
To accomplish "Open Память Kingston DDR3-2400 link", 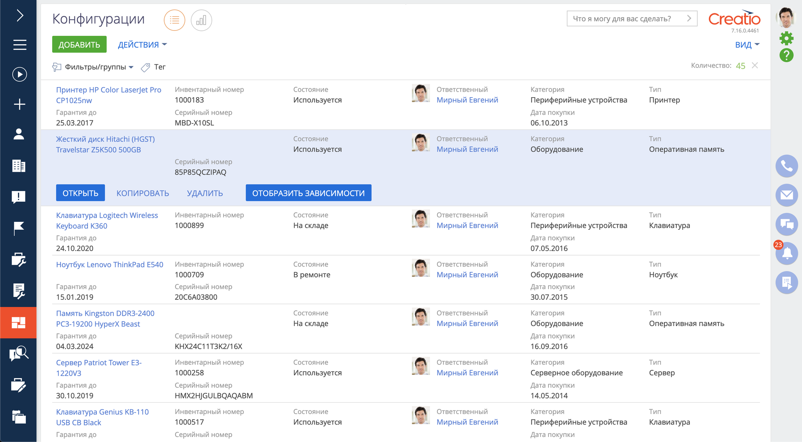I will 105,319.
